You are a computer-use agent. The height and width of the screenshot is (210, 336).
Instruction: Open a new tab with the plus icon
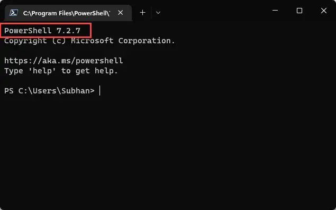142,13
